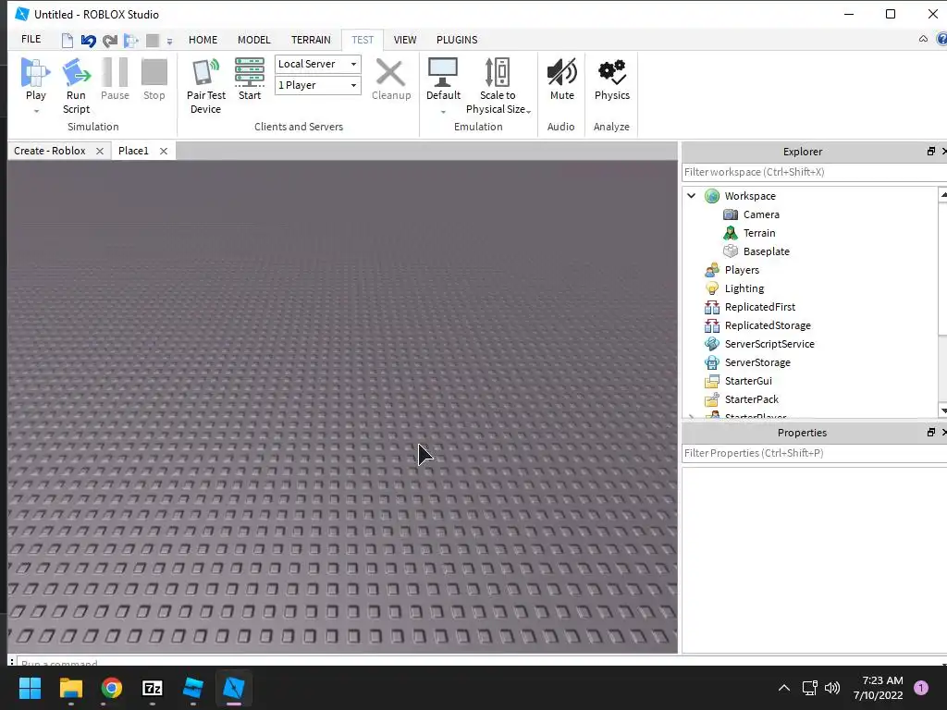Select the Lighting service

(x=744, y=288)
